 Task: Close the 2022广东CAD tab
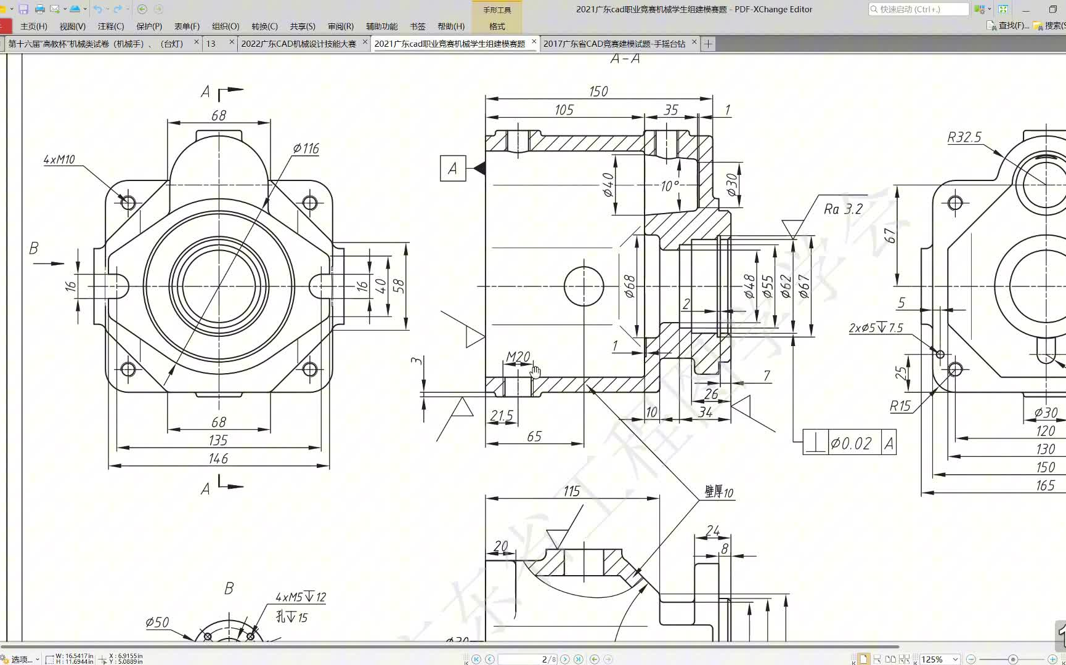[x=365, y=42]
